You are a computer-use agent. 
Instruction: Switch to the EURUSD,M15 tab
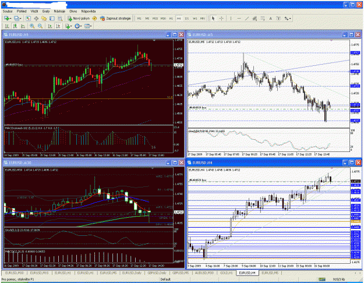click(x=39, y=273)
